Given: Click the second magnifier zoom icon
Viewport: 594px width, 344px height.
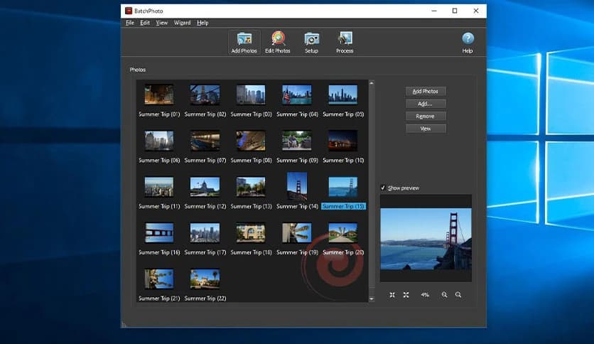Looking at the screenshot, I should pyautogui.click(x=458, y=294).
